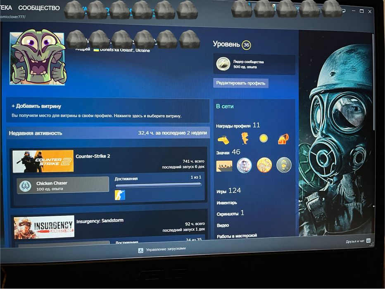Image resolution: width=385 pixels, height=289 pixels.
Task: Open Игры 124 link
Action: pyautogui.click(x=228, y=191)
